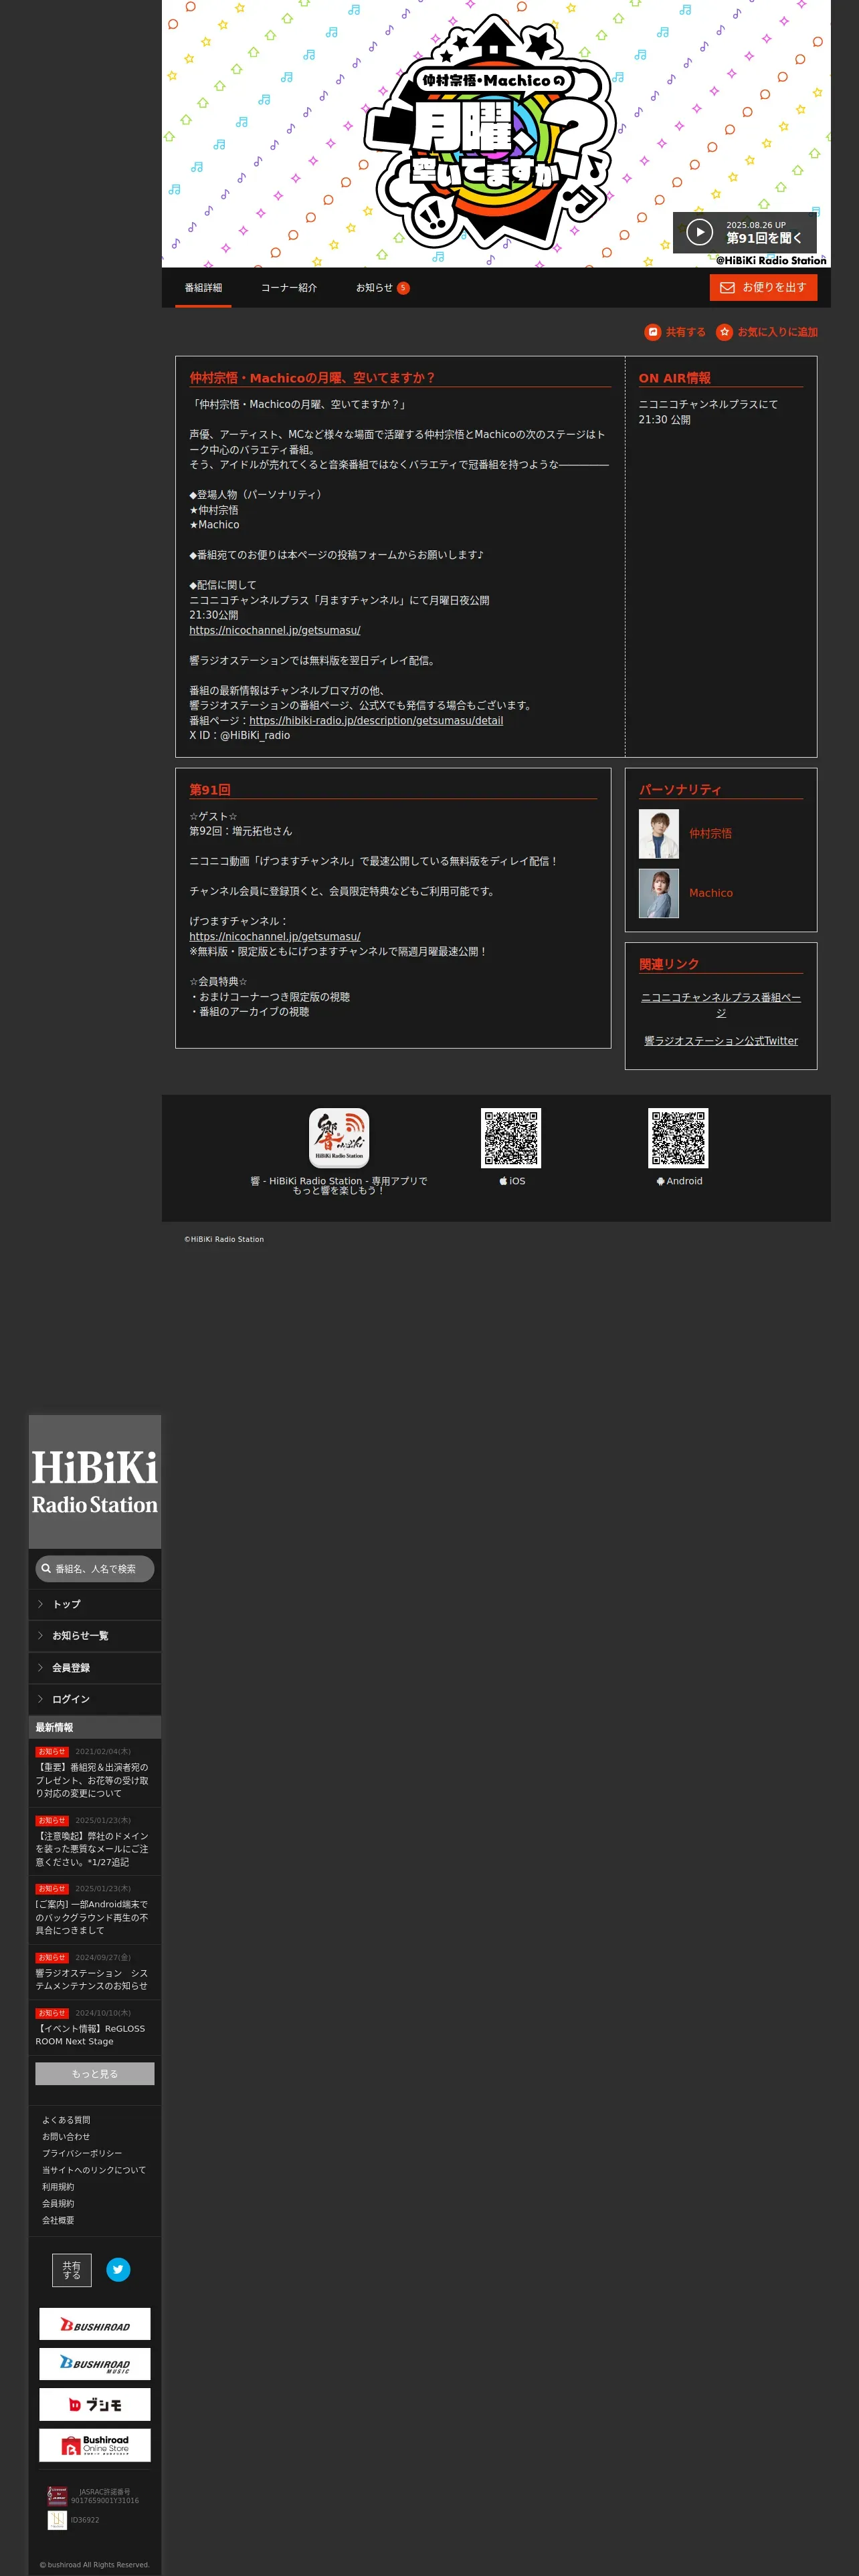
Task: Click the blue Twitter bird icon
Action: coord(118,2270)
